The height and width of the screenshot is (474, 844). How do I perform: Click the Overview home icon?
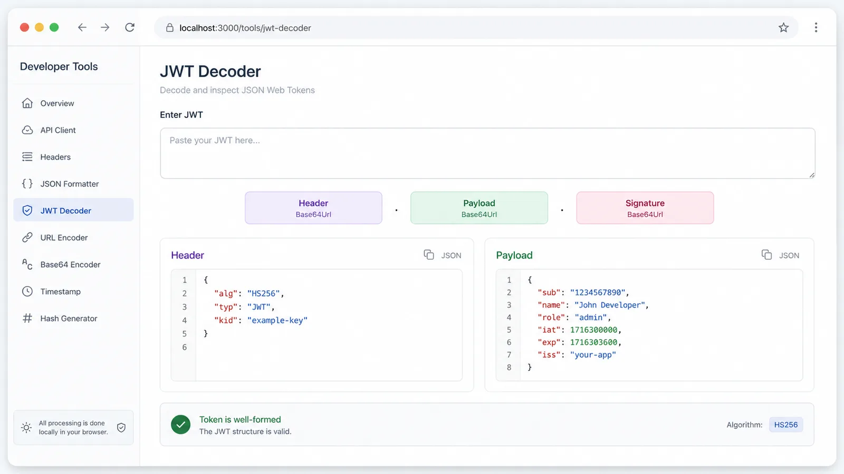[27, 103]
